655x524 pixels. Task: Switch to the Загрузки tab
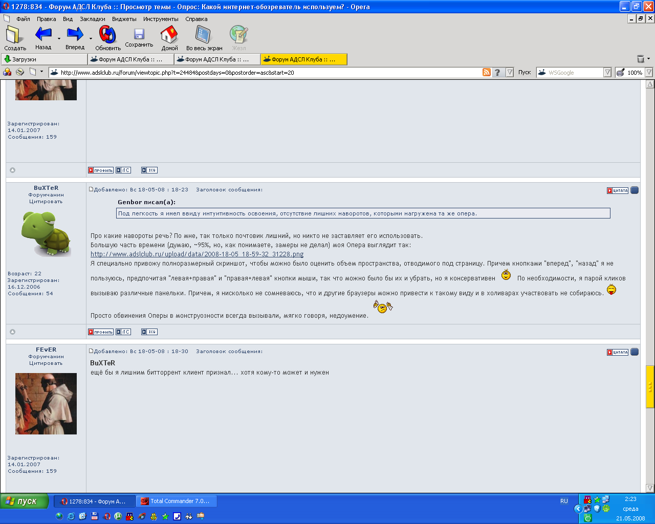click(x=45, y=59)
